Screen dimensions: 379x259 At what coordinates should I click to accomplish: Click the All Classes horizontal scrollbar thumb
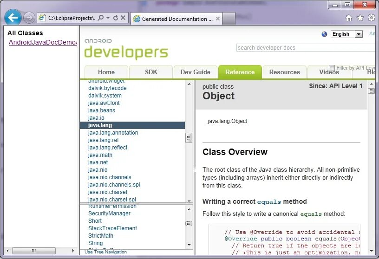coord(34,251)
